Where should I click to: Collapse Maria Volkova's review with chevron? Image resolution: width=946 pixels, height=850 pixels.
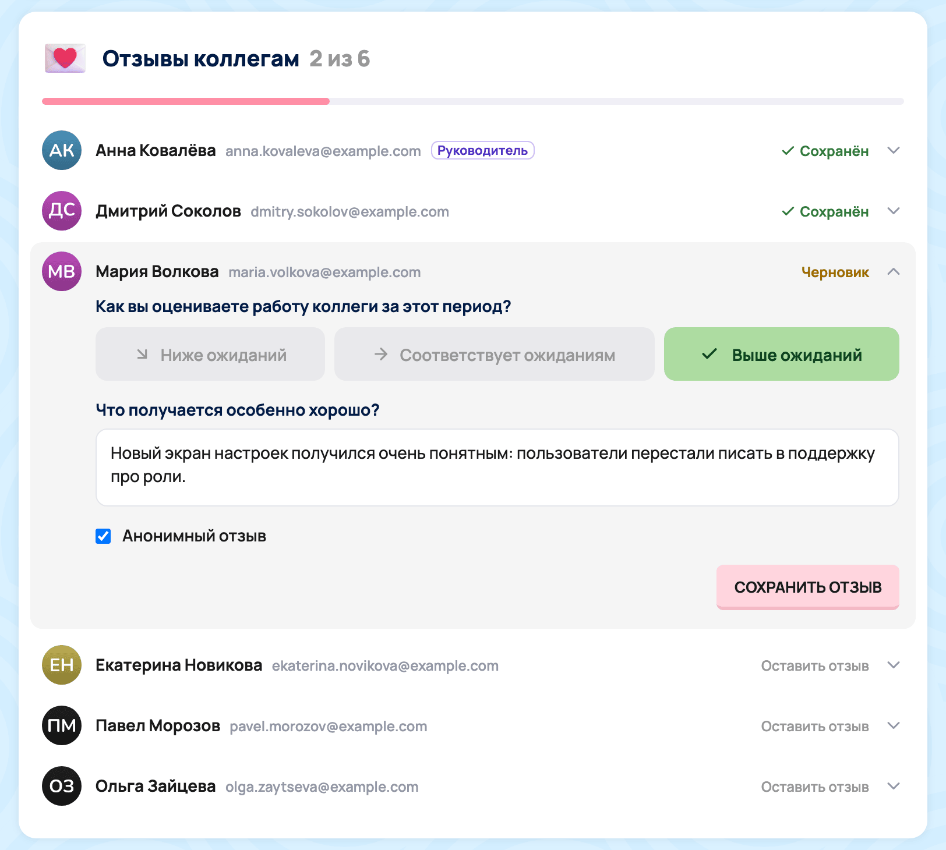click(x=894, y=271)
